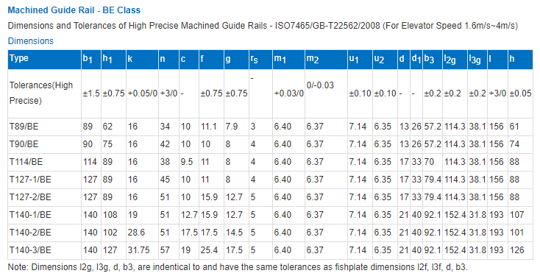Click the b1 column header
Viewport: 540px width, 276px height.
(x=88, y=59)
